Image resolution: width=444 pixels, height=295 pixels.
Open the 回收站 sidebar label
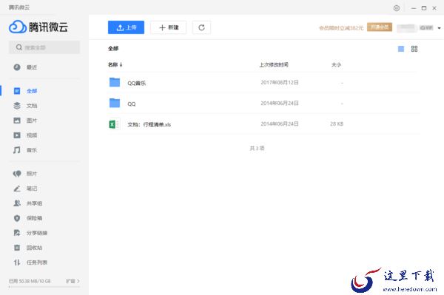click(34, 248)
